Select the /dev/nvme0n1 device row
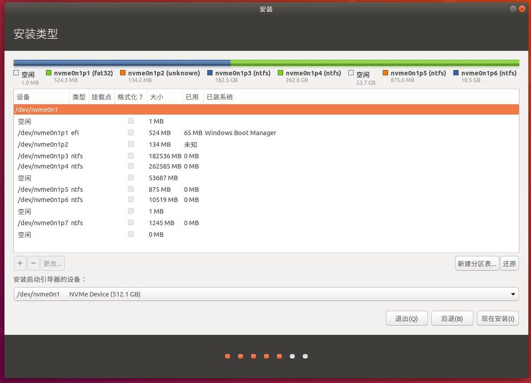The height and width of the screenshot is (383, 531). pyautogui.click(x=266, y=110)
